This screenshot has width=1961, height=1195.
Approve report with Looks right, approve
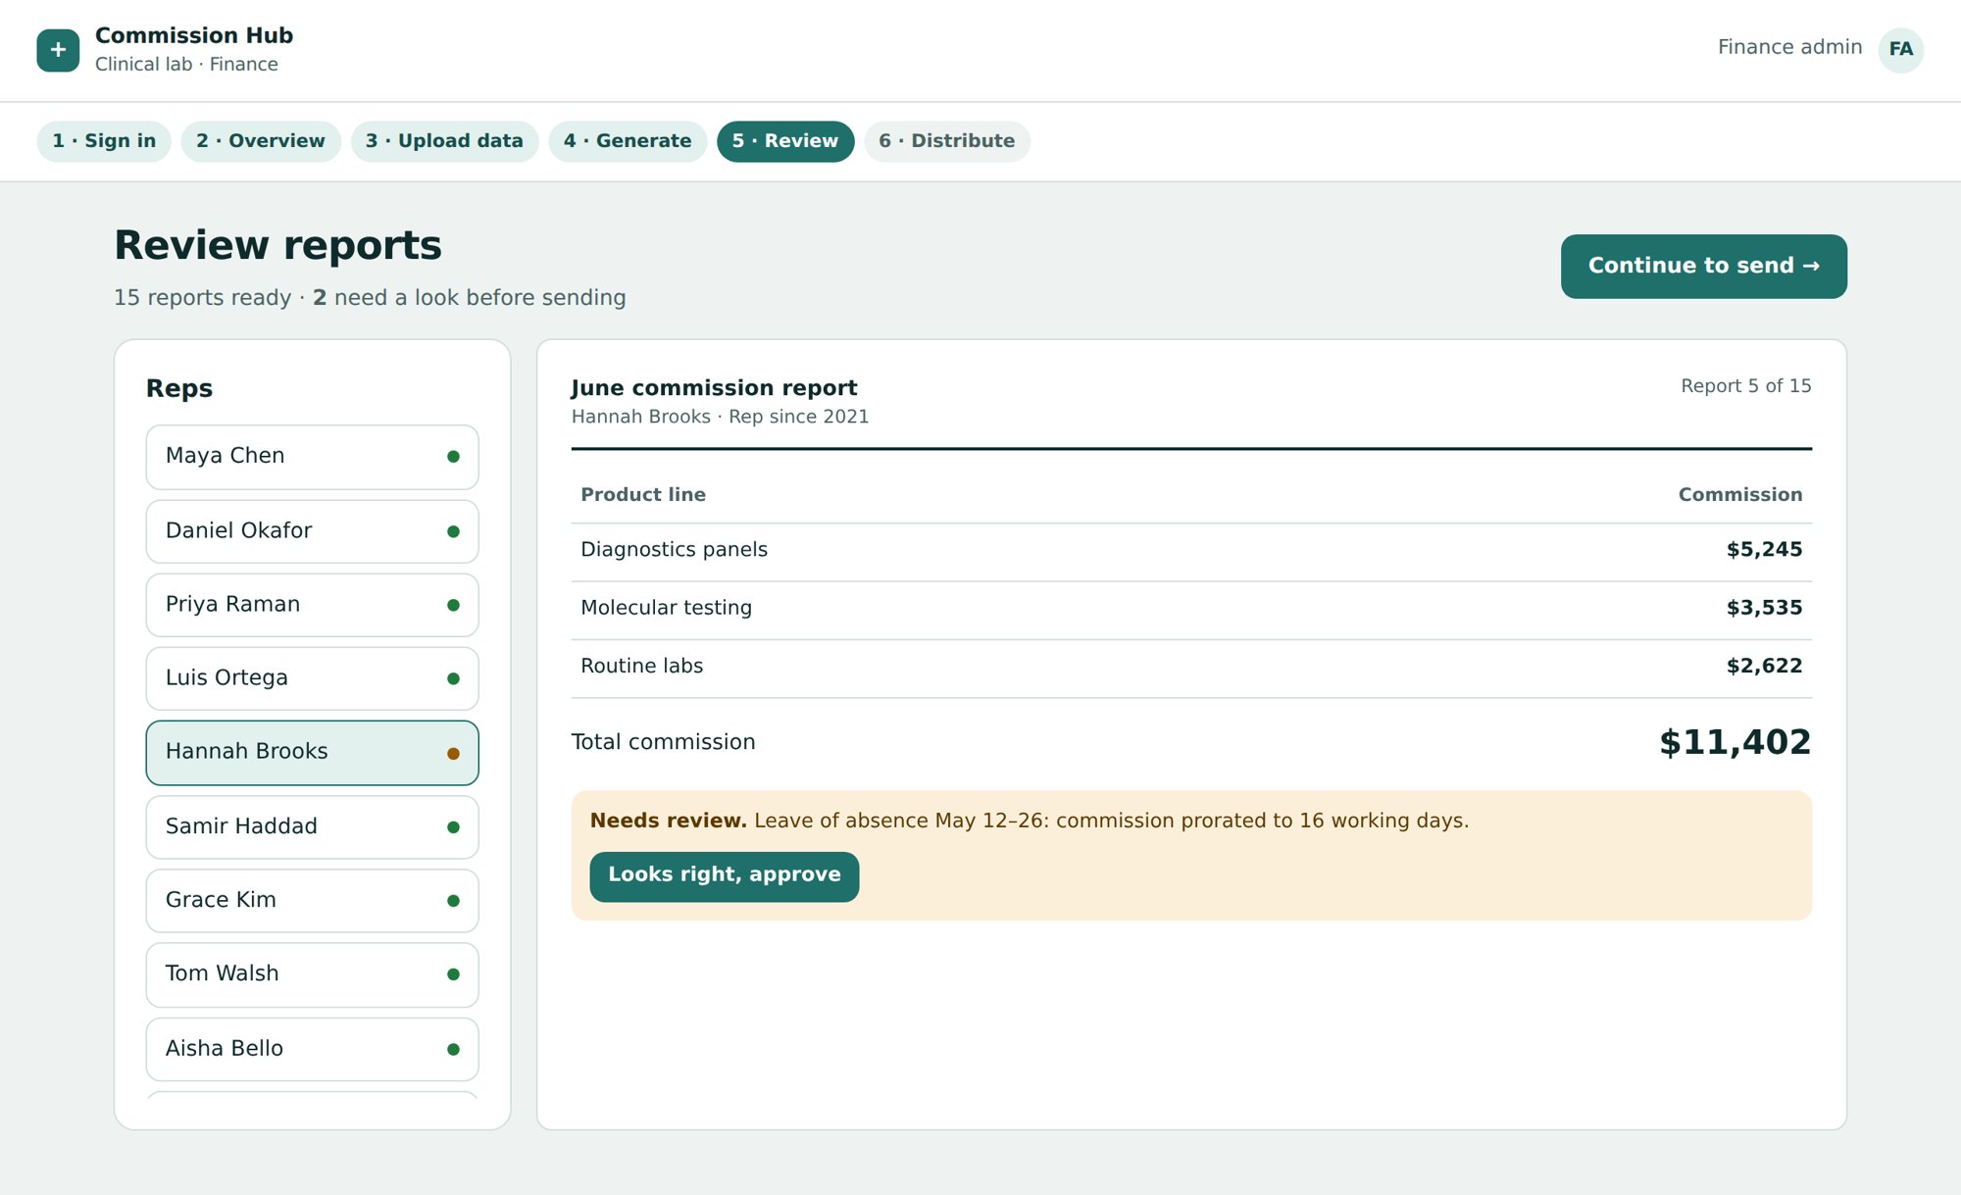point(724,875)
